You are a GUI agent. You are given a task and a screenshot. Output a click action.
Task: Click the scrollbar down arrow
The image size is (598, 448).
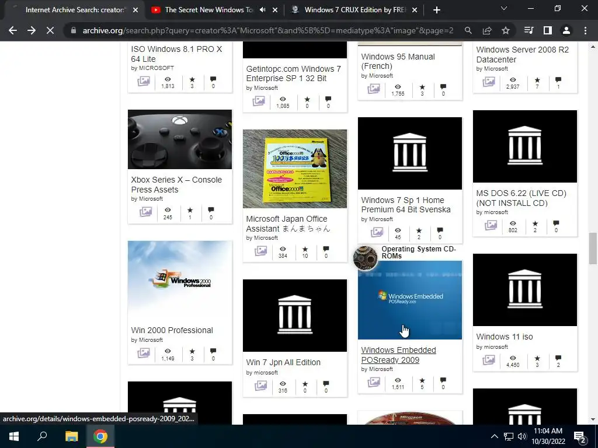coord(593,420)
